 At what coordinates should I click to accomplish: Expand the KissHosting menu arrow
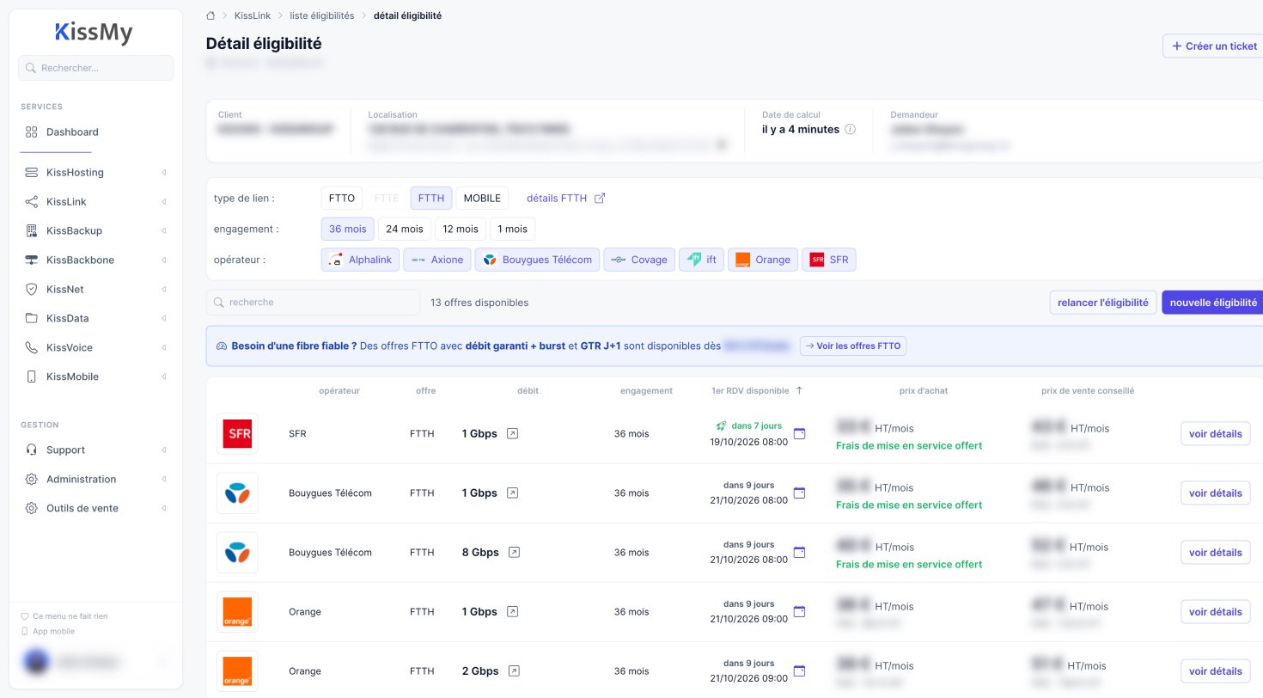[x=163, y=173]
